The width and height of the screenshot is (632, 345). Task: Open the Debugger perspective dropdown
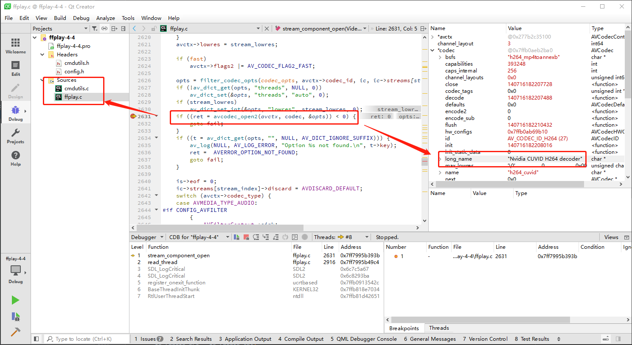click(x=147, y=237)
